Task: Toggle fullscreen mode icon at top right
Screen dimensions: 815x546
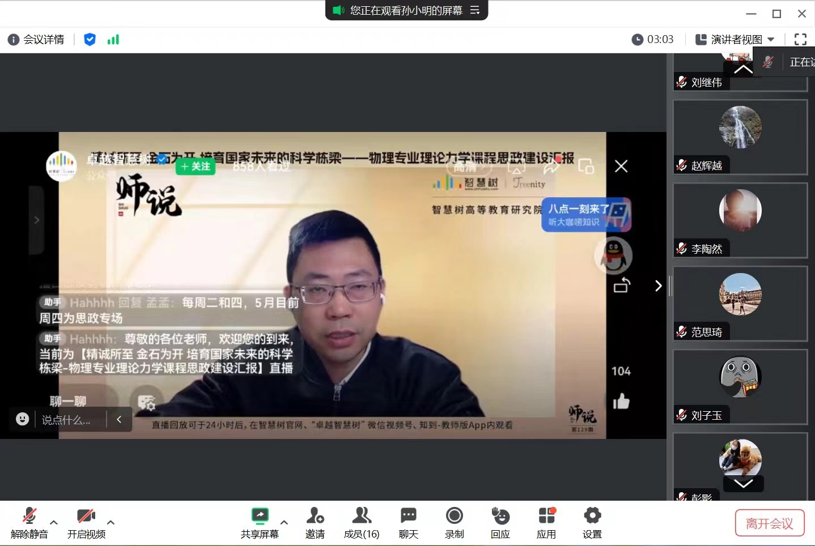Action: pyautogui.click(x=800, y=39)
